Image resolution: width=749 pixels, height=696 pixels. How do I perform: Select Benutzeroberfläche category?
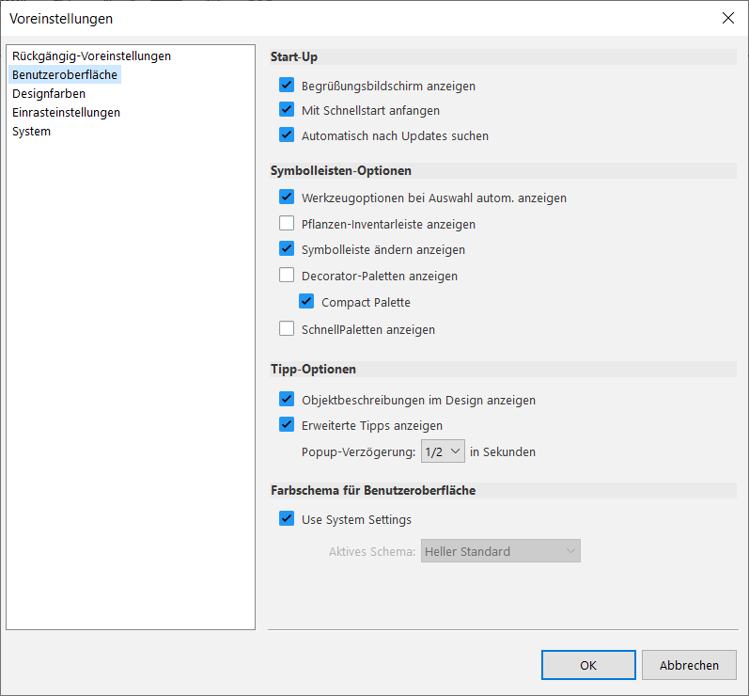(65, 74)
